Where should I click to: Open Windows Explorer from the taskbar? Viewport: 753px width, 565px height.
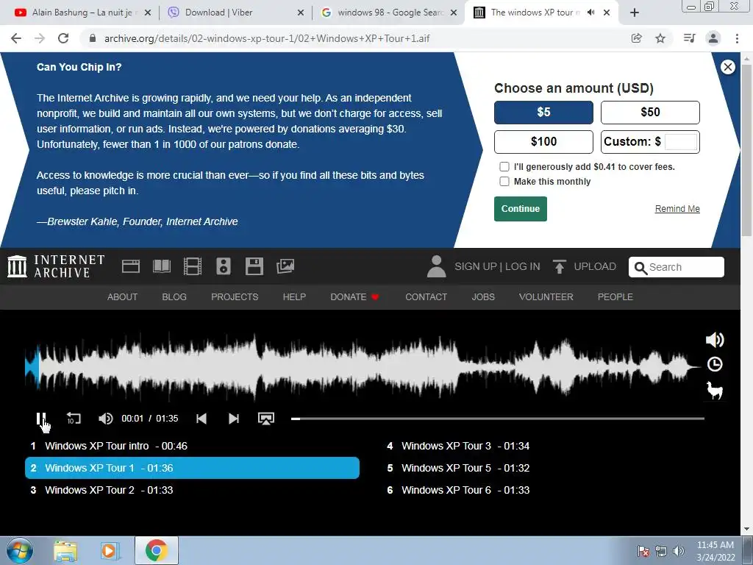[65, 550]
